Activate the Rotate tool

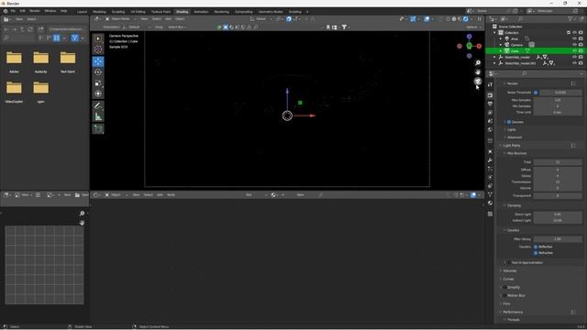pos(98,72)
